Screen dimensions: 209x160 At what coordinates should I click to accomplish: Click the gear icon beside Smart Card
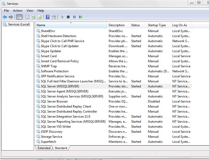coord(38,56)
